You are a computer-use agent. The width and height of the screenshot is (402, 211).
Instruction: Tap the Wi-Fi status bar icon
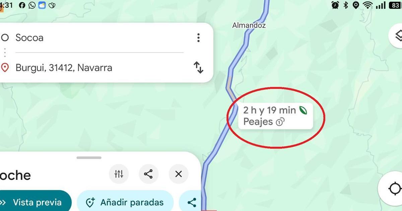point(368,5)
